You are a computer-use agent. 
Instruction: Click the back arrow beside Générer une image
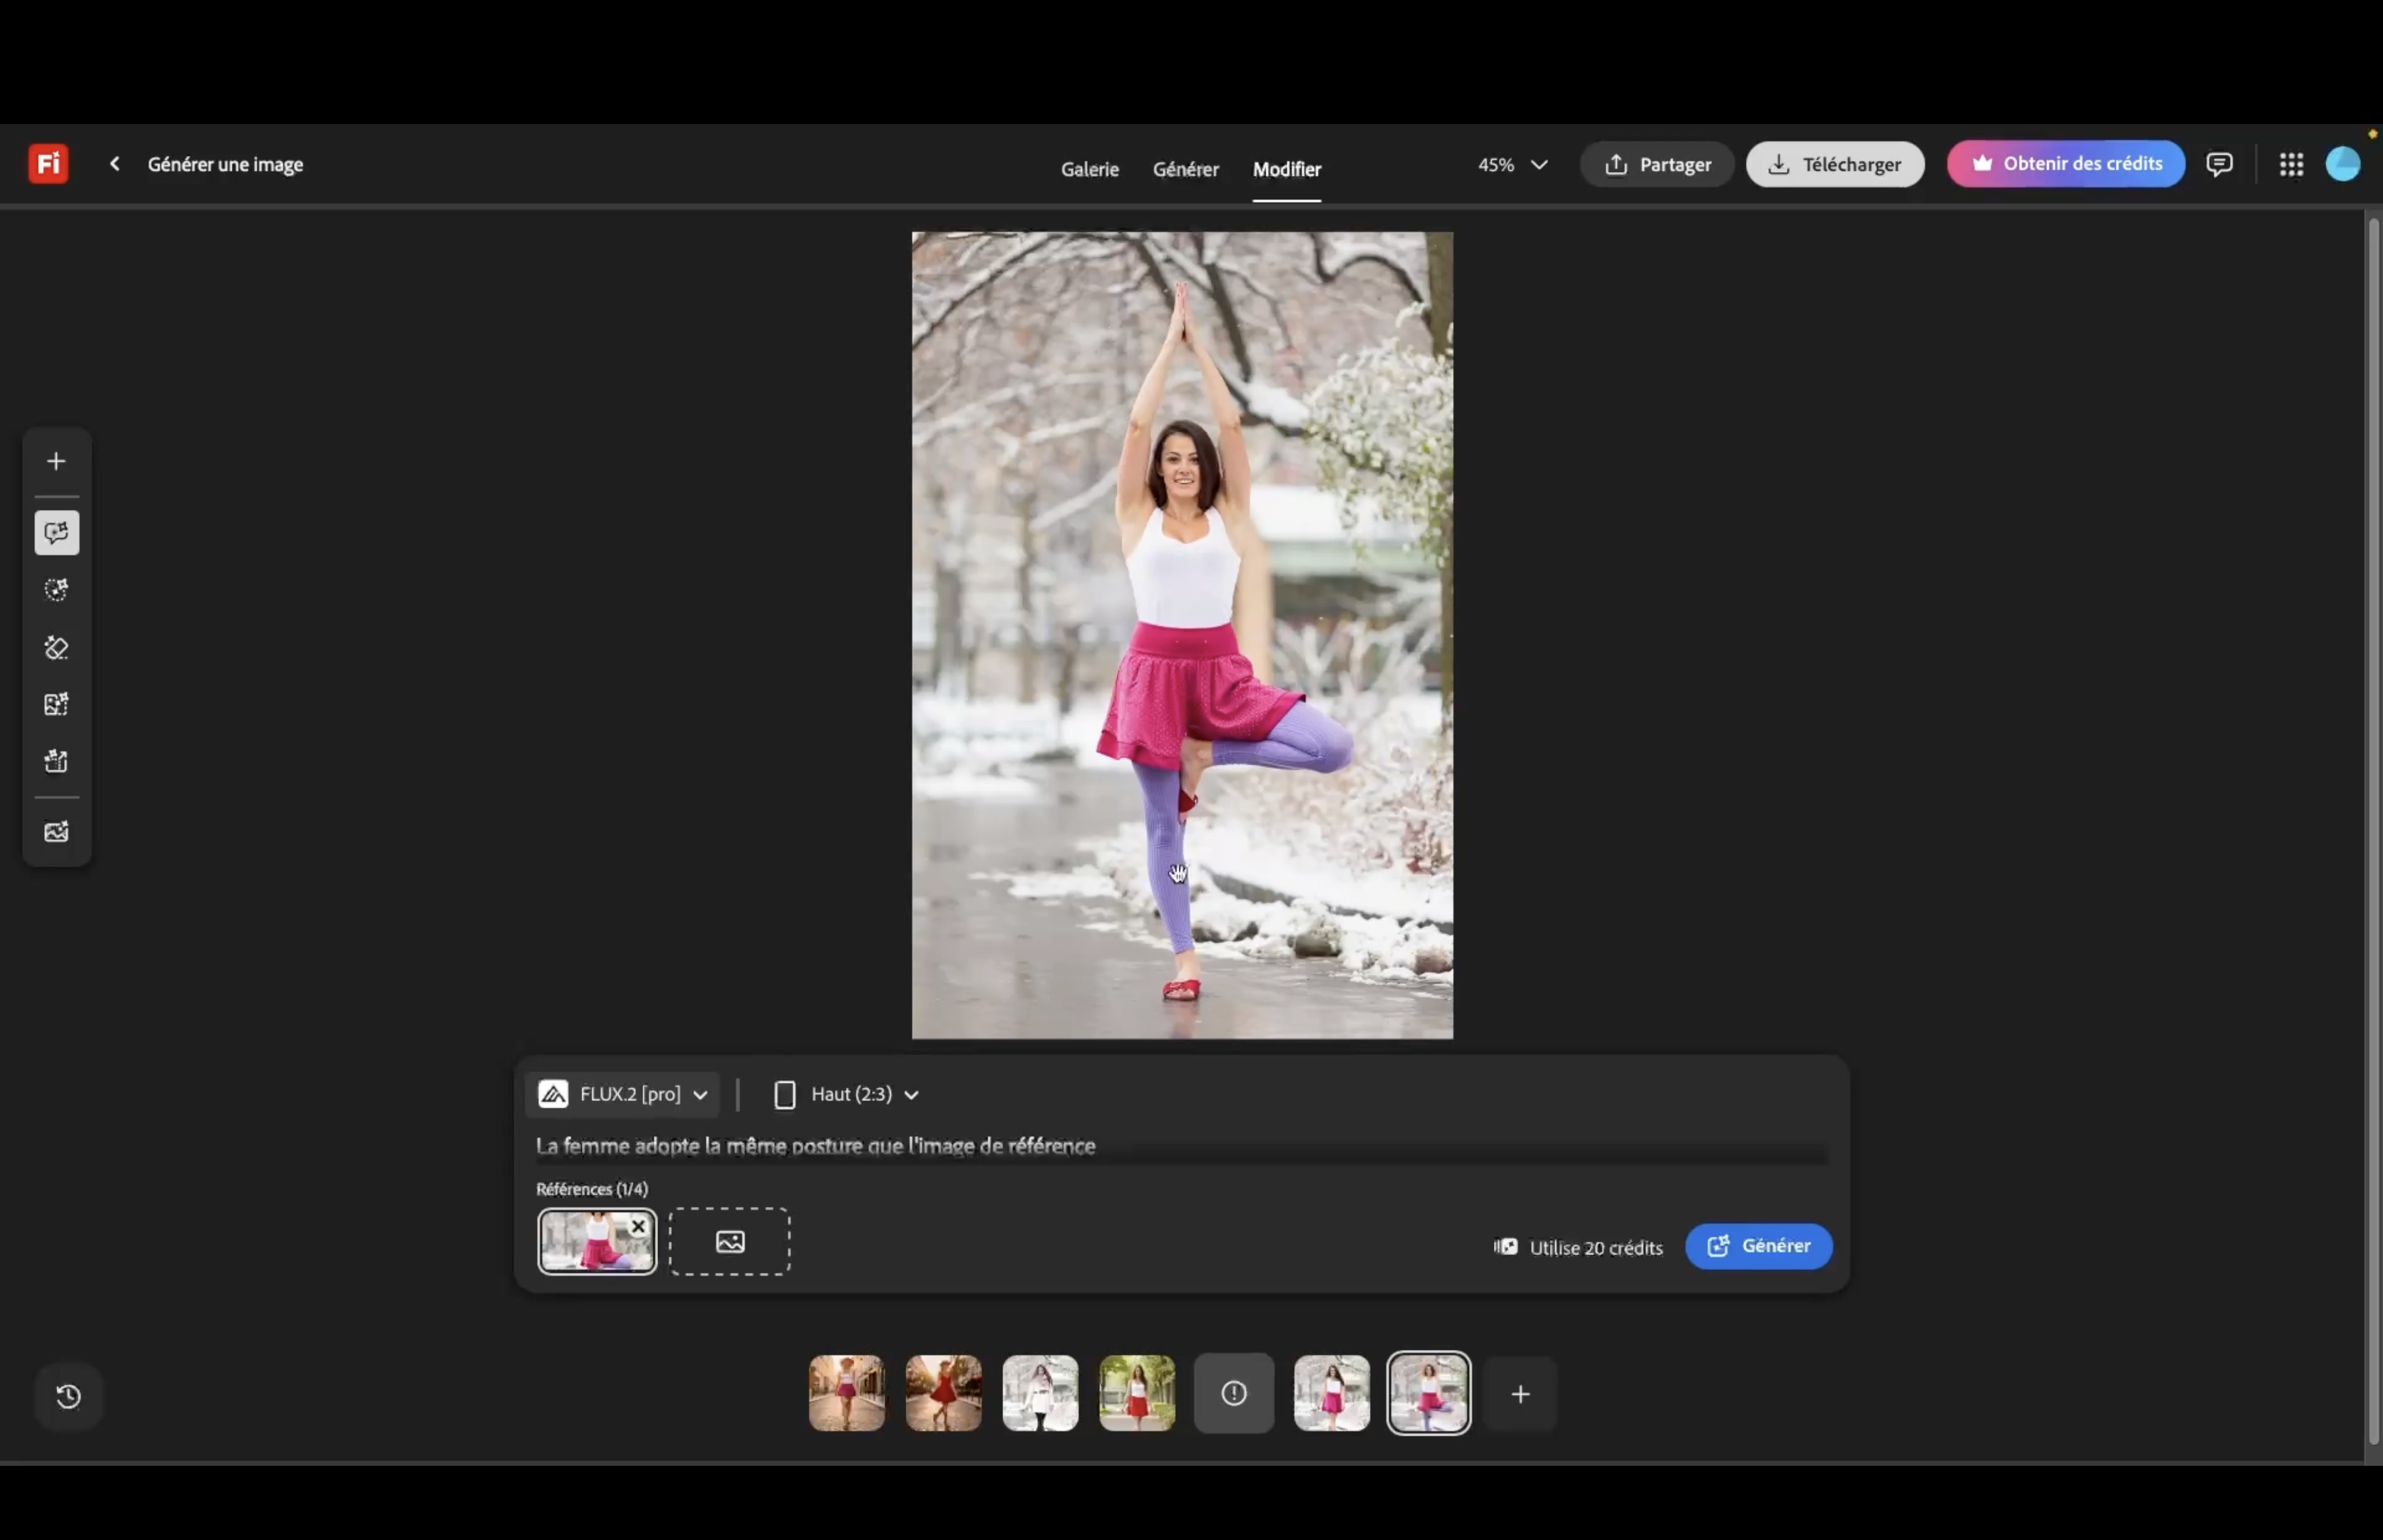(x=115, y=164)
